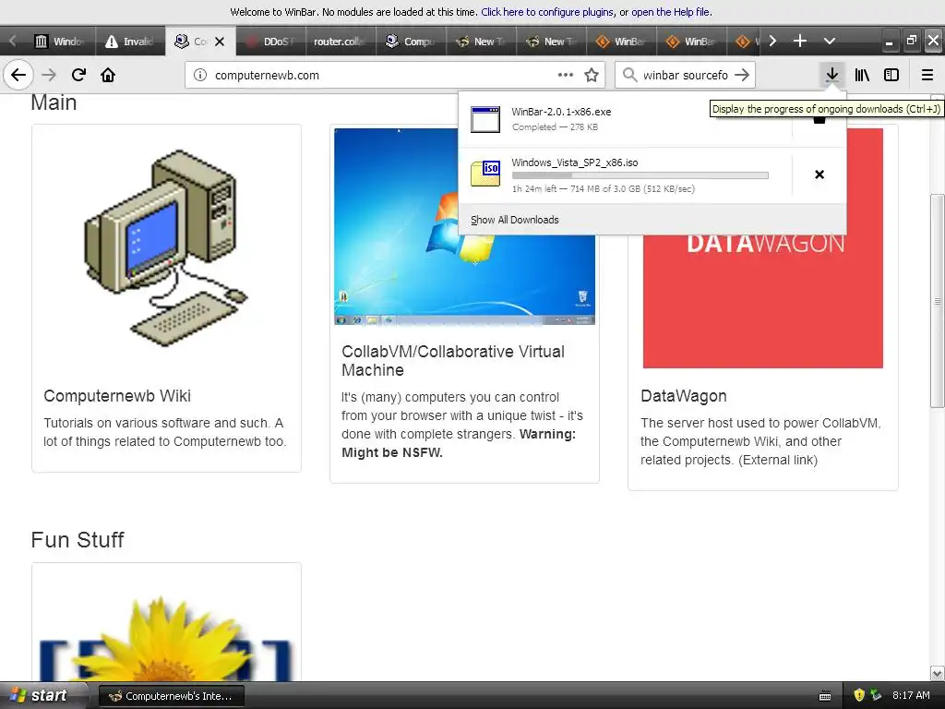
Task: Open the DataWagon card title
Action: point(684,396)
